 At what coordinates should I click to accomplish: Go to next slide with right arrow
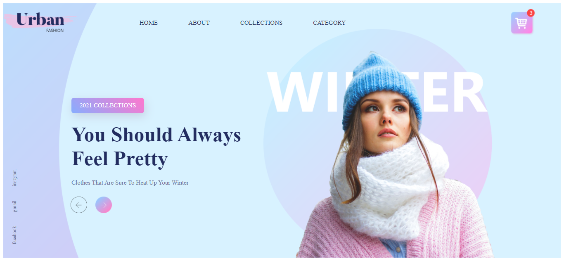click(104, 205)
